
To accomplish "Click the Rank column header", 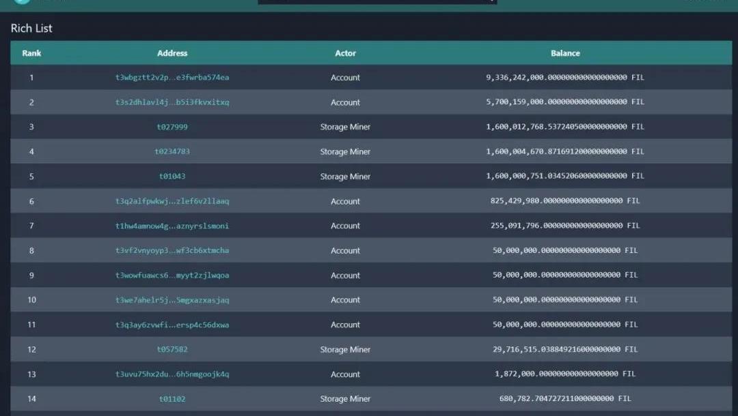I will (x=31, y=53).
